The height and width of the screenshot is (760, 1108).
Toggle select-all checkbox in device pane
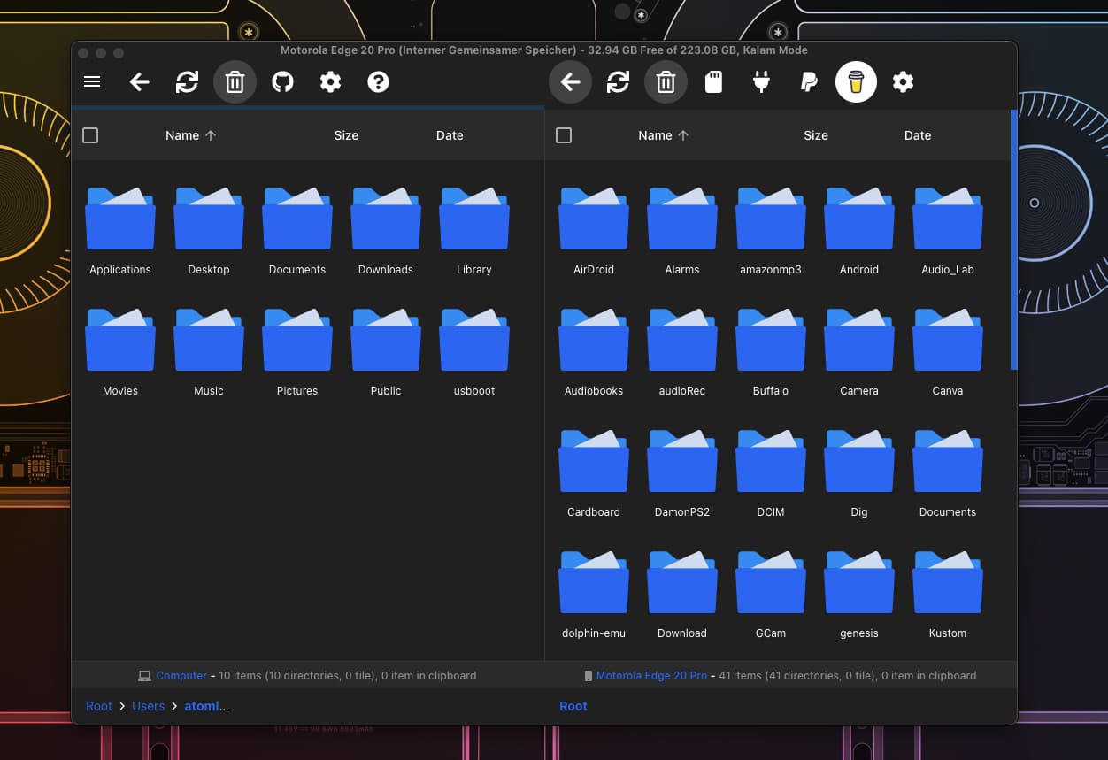(x=564, y=135)
